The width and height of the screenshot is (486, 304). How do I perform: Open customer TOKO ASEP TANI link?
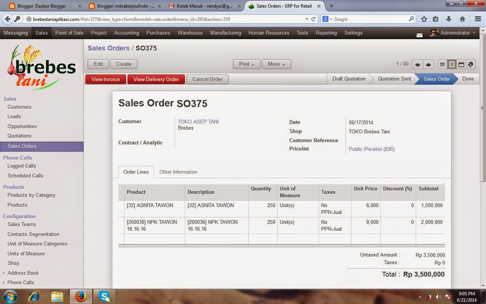198,122
